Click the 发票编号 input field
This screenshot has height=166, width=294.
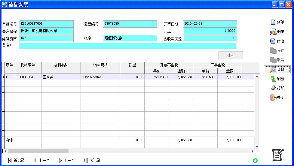click(130, 24)
